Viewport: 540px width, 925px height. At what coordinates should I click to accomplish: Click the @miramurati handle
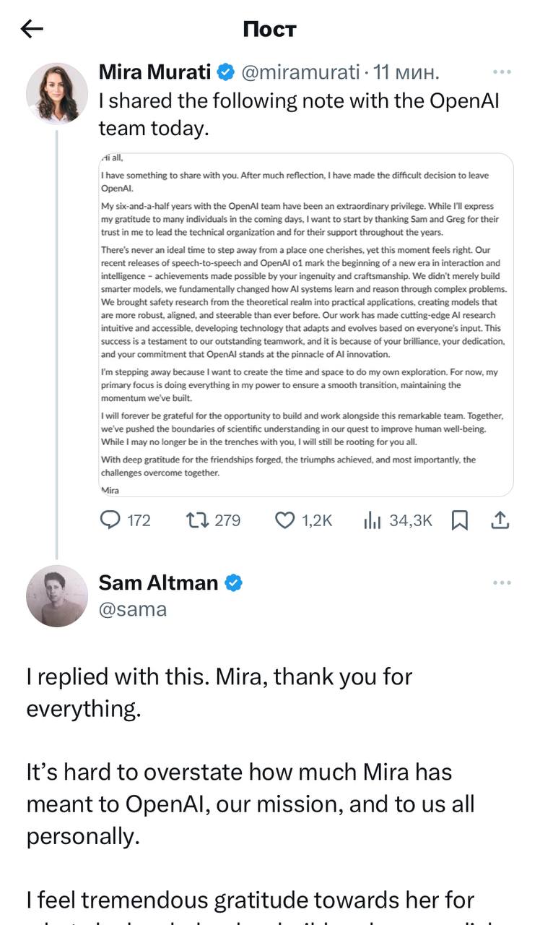299,72
